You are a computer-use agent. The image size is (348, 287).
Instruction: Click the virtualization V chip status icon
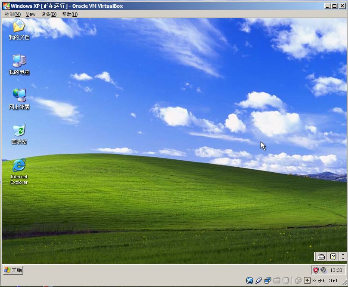click(286, 281)
